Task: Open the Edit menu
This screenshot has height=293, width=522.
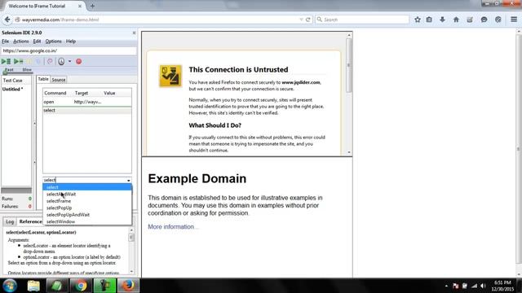Action: point(37,42)
